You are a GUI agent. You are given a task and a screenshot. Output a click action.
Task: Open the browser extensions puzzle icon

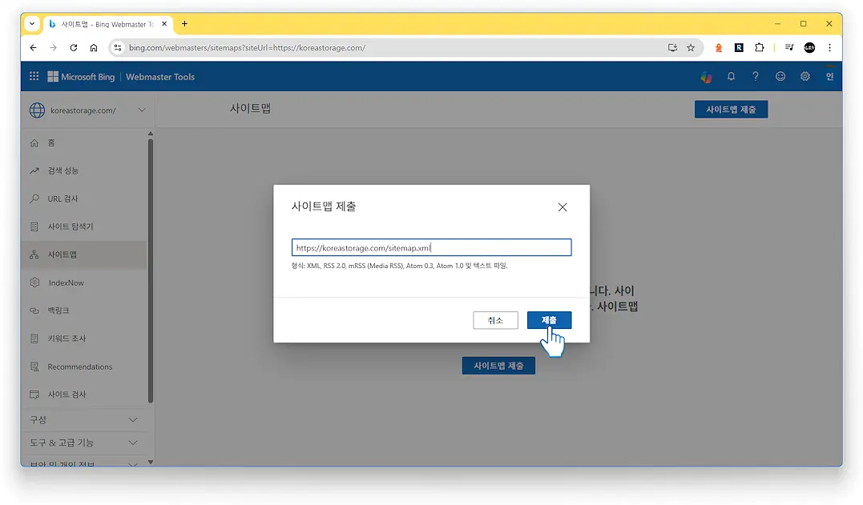(759, 47)
